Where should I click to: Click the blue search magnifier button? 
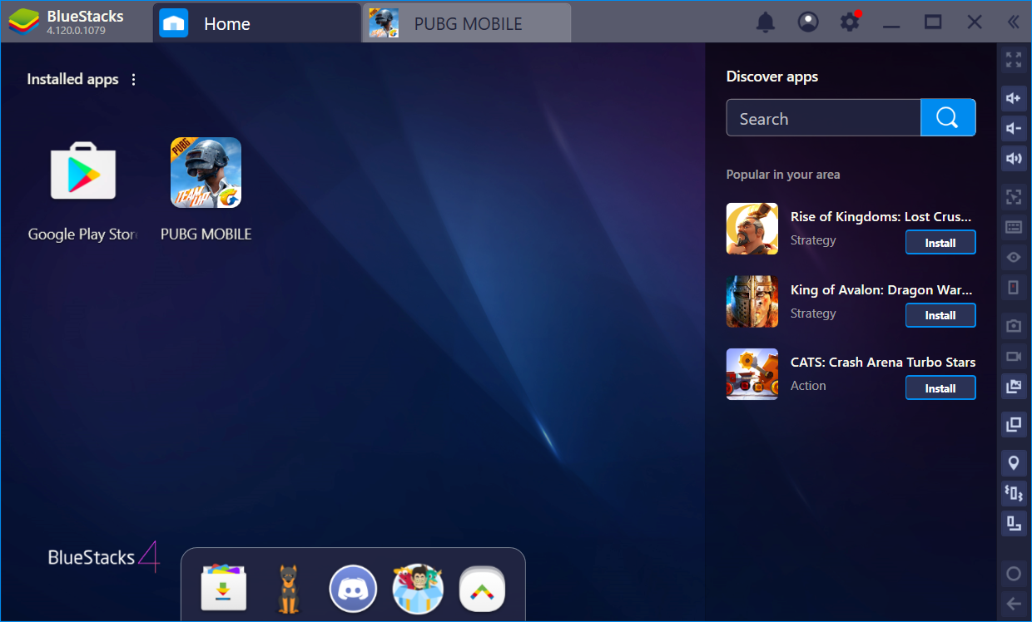[948, 118]
